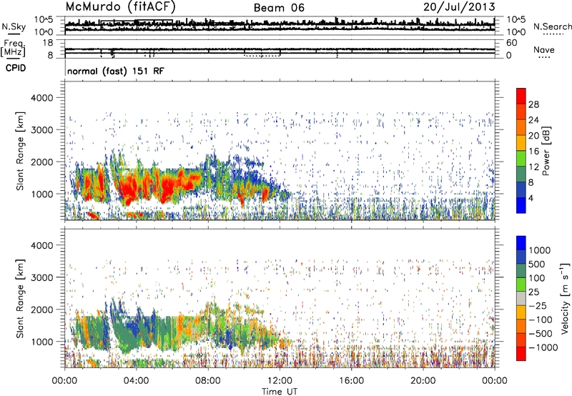Click the '4000' tick on power panel axis

pyautogui.click(x=41, y=98)
